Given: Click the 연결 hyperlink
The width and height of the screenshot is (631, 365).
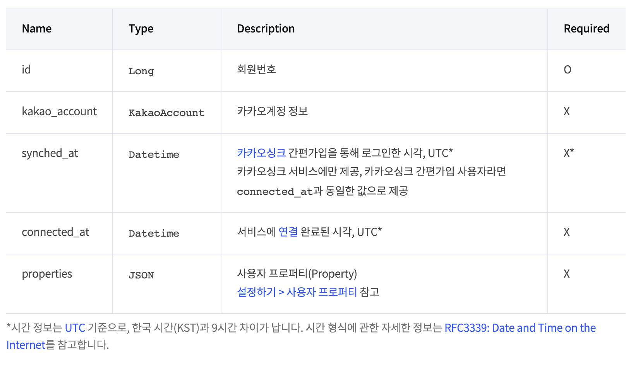Looking at the screenshot, I should pyautogui.click(x=288, y=232).
